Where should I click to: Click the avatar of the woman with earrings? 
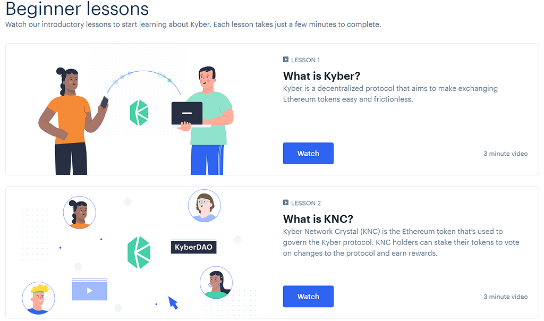[216, 283]
